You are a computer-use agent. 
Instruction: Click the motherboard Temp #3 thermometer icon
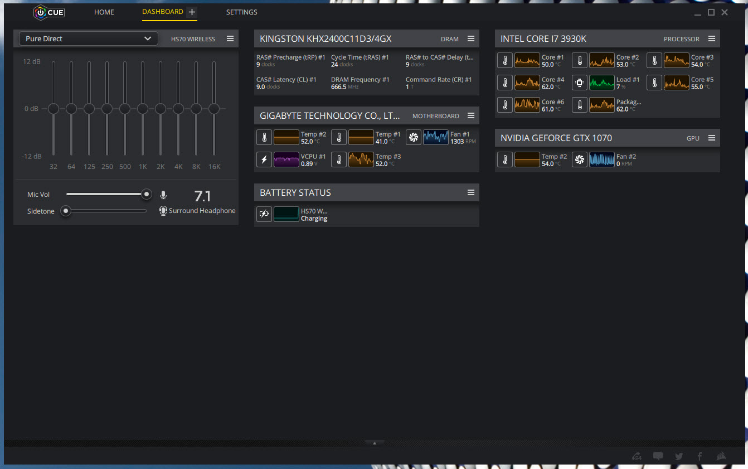(x=339, y=159)
